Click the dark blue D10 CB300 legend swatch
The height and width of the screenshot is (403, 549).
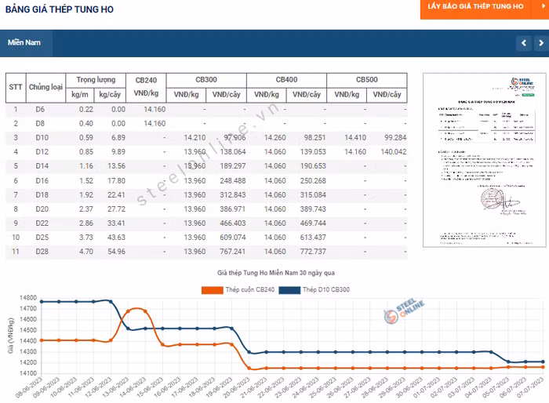289,290
